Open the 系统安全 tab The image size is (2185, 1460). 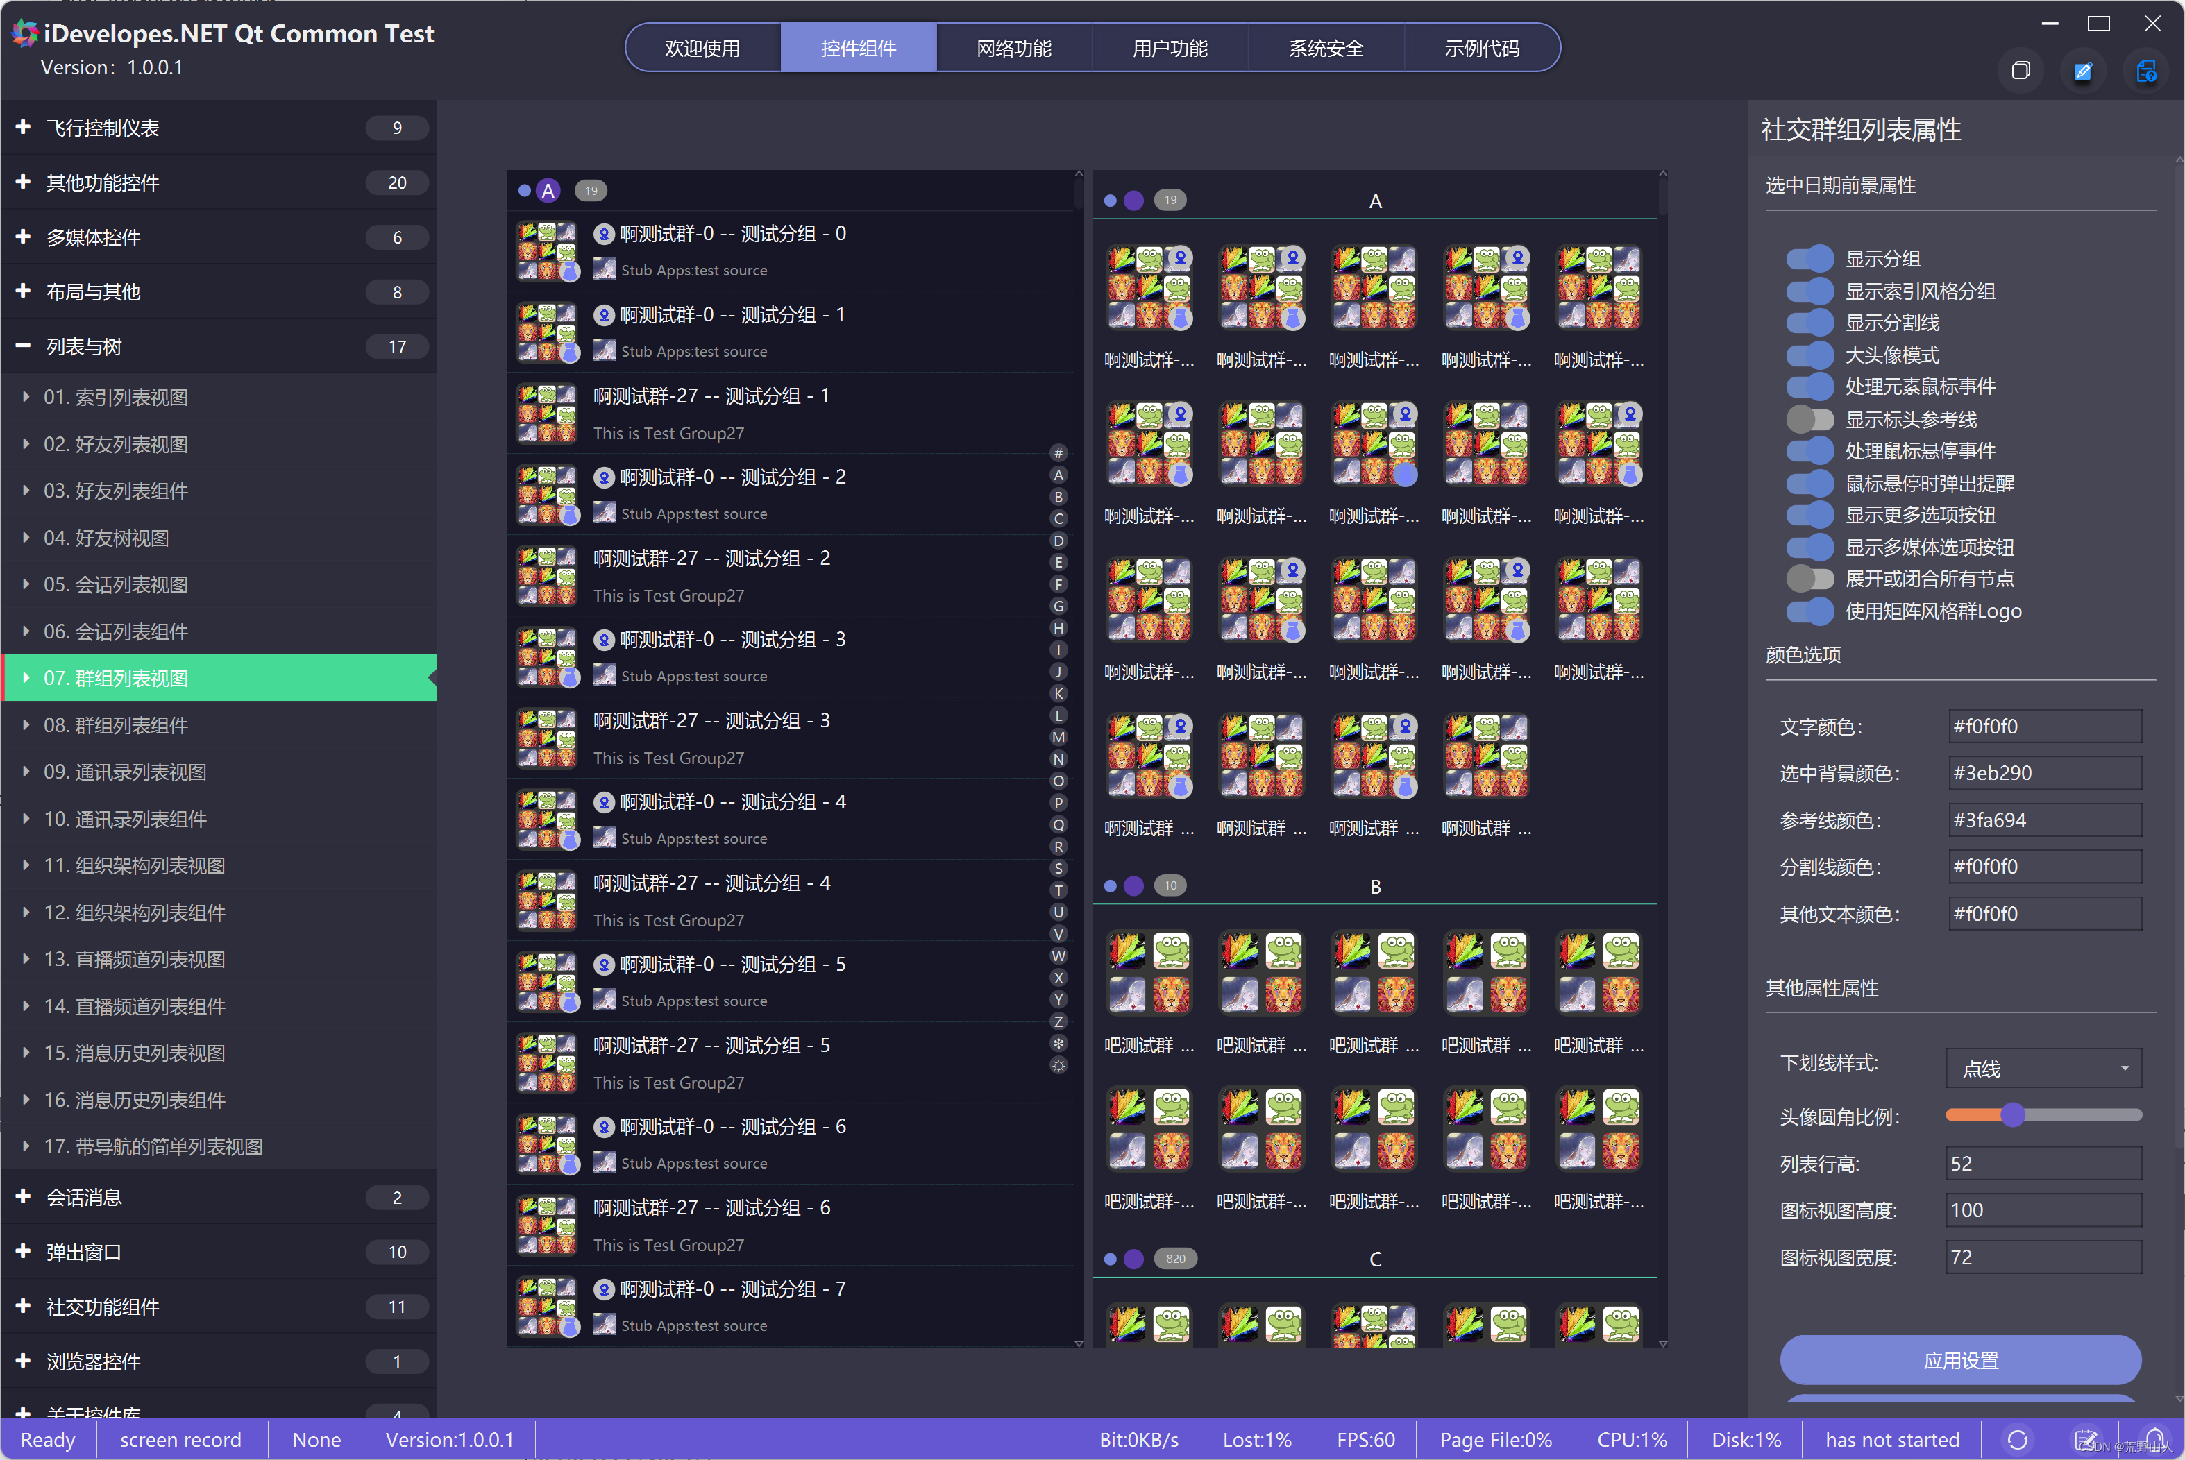[1326, 47]
